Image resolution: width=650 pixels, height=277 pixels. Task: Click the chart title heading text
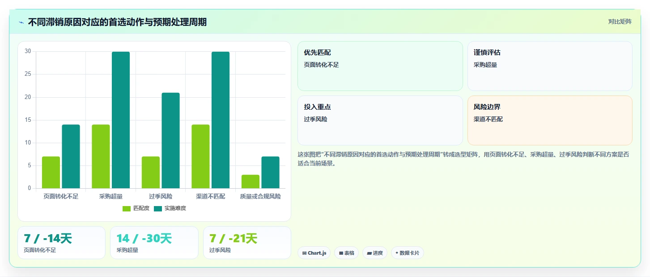pyautogui.click(x=117, y=22)
